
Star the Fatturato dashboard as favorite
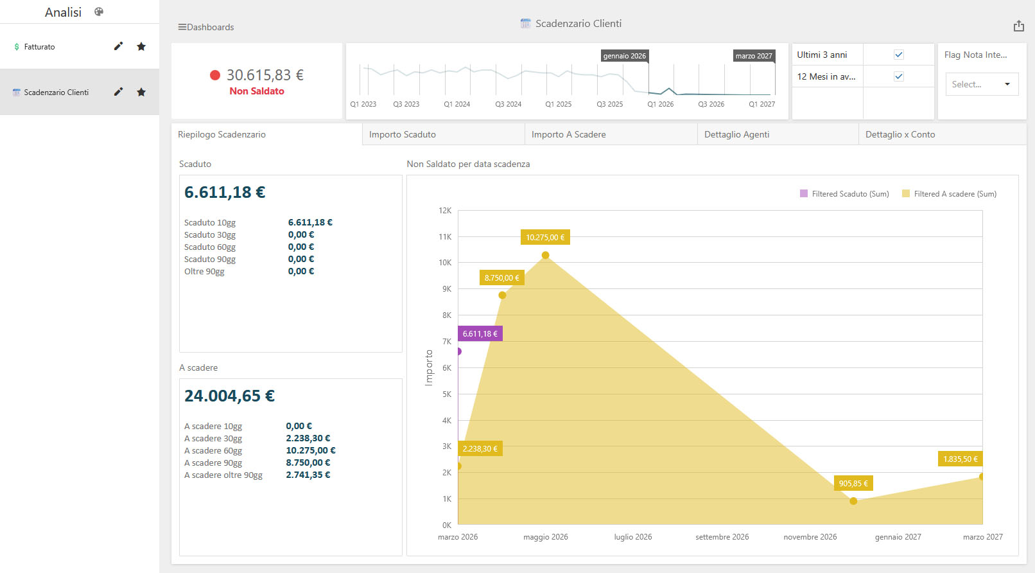(141, 46)
